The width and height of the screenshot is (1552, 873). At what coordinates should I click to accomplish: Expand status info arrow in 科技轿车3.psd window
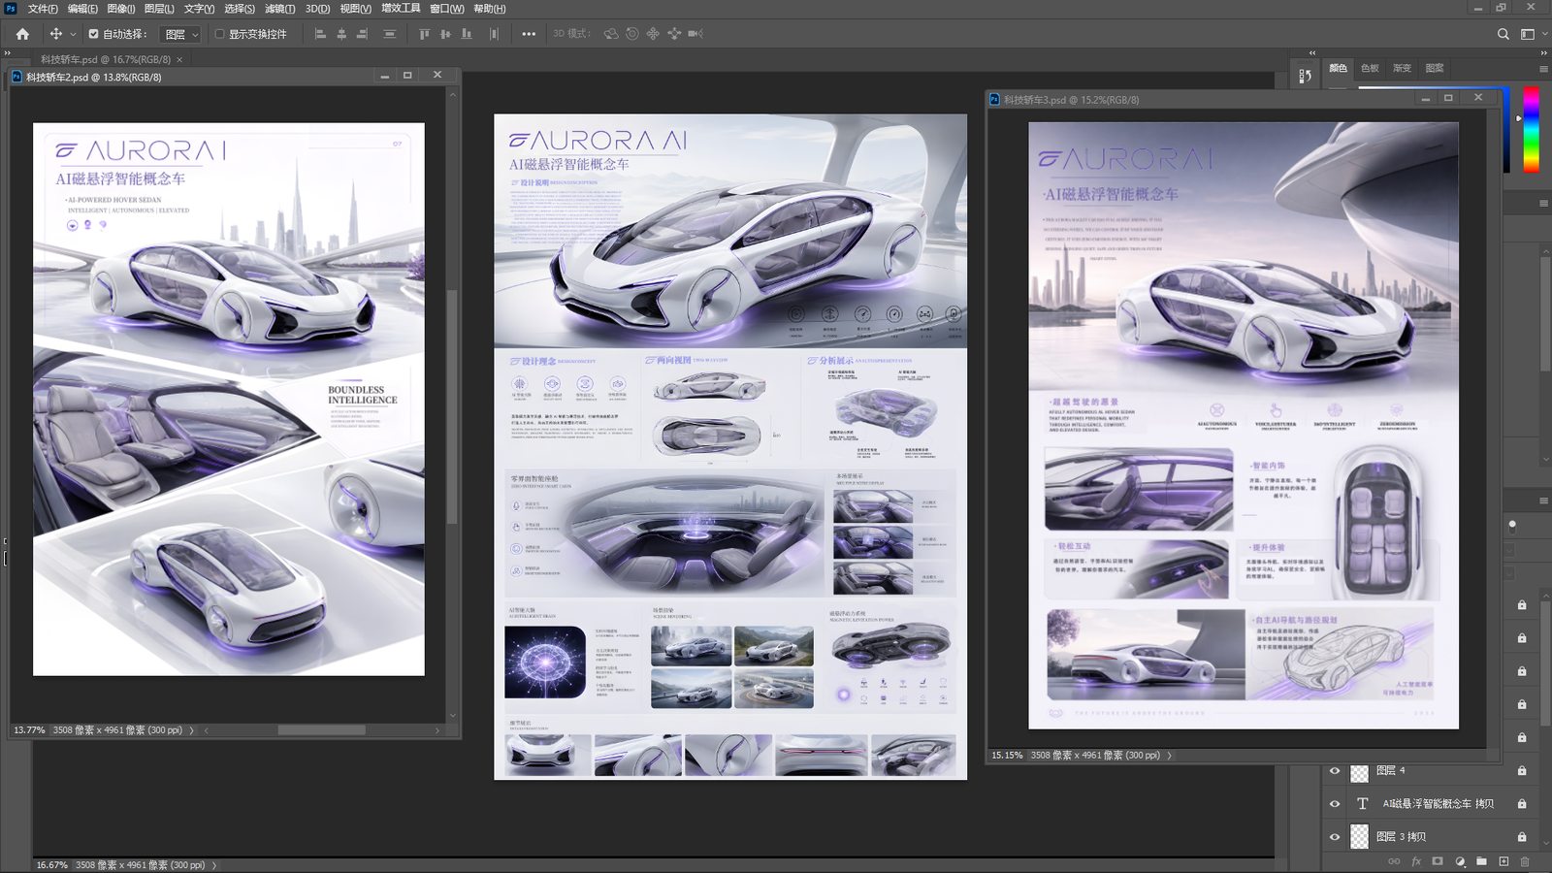(x=1169, y=756)
